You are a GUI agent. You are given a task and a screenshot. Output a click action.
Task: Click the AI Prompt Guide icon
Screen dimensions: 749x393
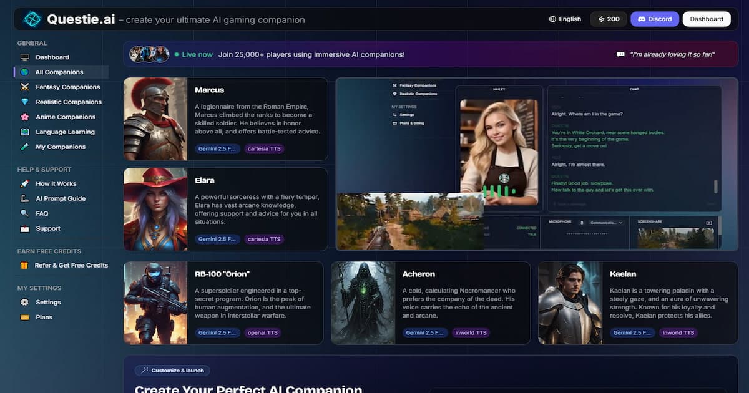24,199
